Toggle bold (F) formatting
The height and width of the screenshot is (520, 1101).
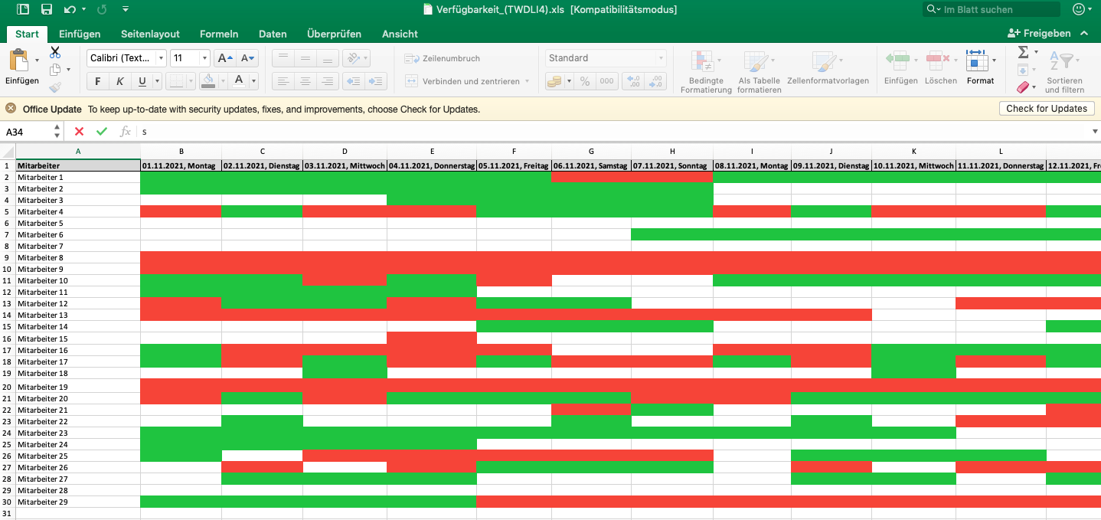pyautogui.click(x=98, y=81)
